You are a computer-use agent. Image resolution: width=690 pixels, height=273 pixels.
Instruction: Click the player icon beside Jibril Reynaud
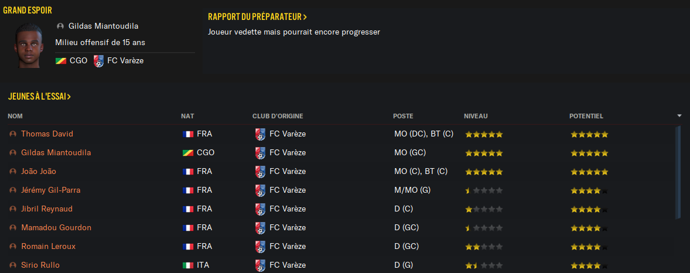(x=13, y=209)
